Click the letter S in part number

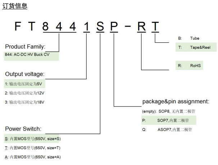100,26
